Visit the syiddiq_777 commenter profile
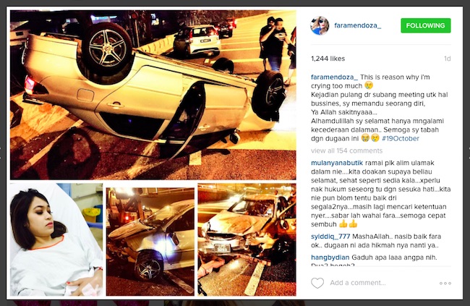 point(330,237)
